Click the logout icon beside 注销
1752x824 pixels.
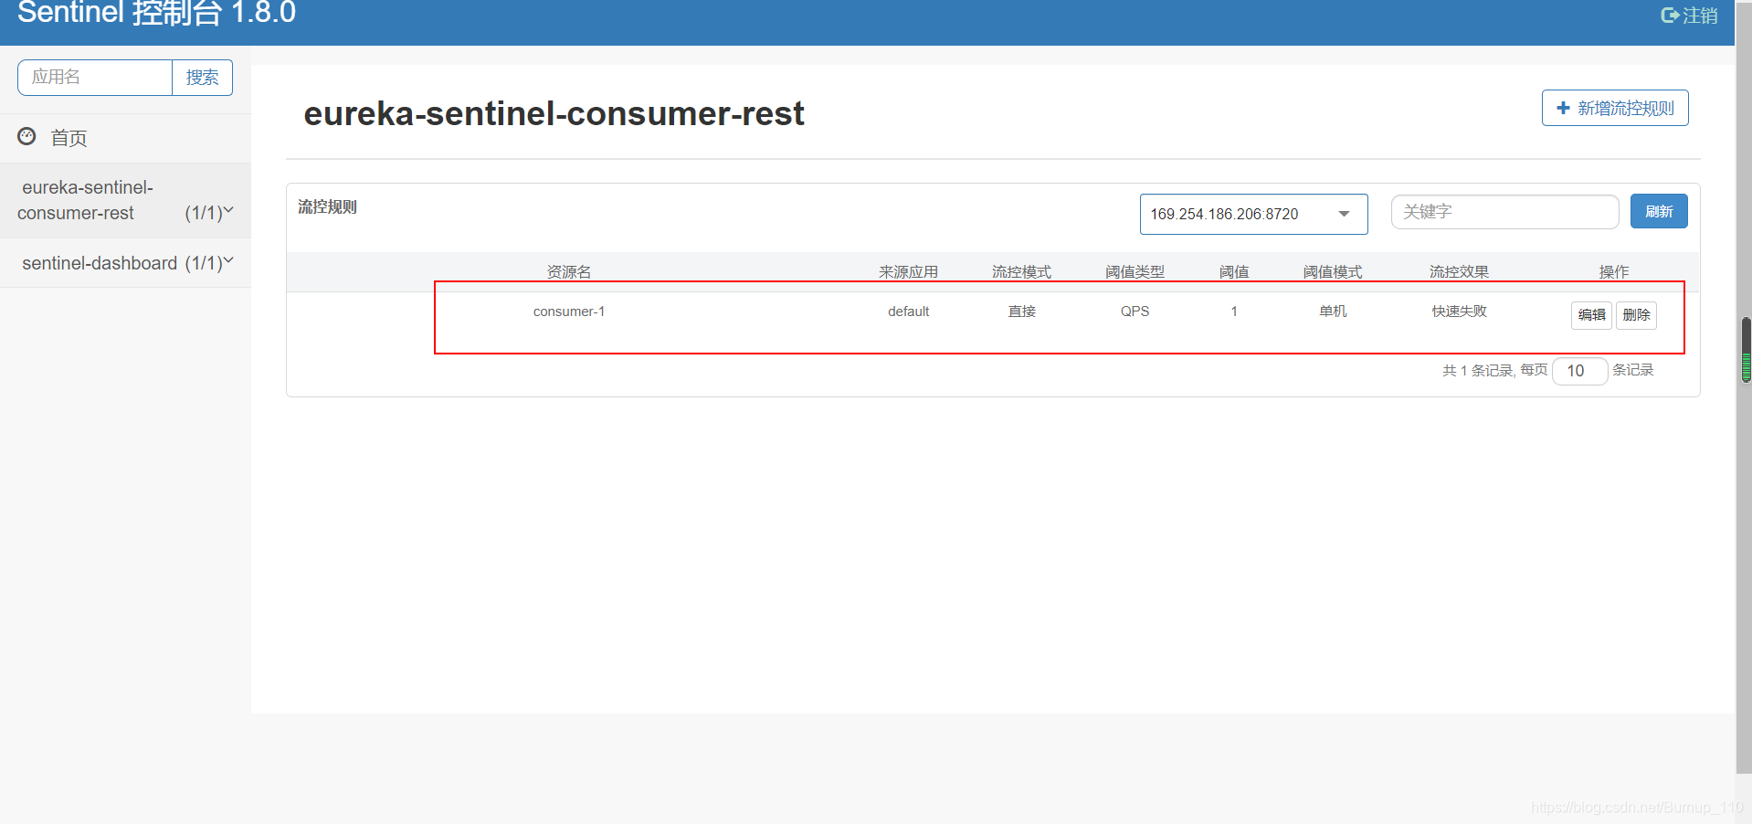(1669, 15)
